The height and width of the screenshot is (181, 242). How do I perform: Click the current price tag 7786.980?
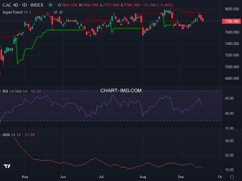point(232,21)
